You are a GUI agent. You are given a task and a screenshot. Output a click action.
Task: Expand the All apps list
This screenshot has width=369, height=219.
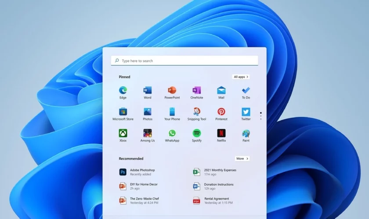pos(241,77)
